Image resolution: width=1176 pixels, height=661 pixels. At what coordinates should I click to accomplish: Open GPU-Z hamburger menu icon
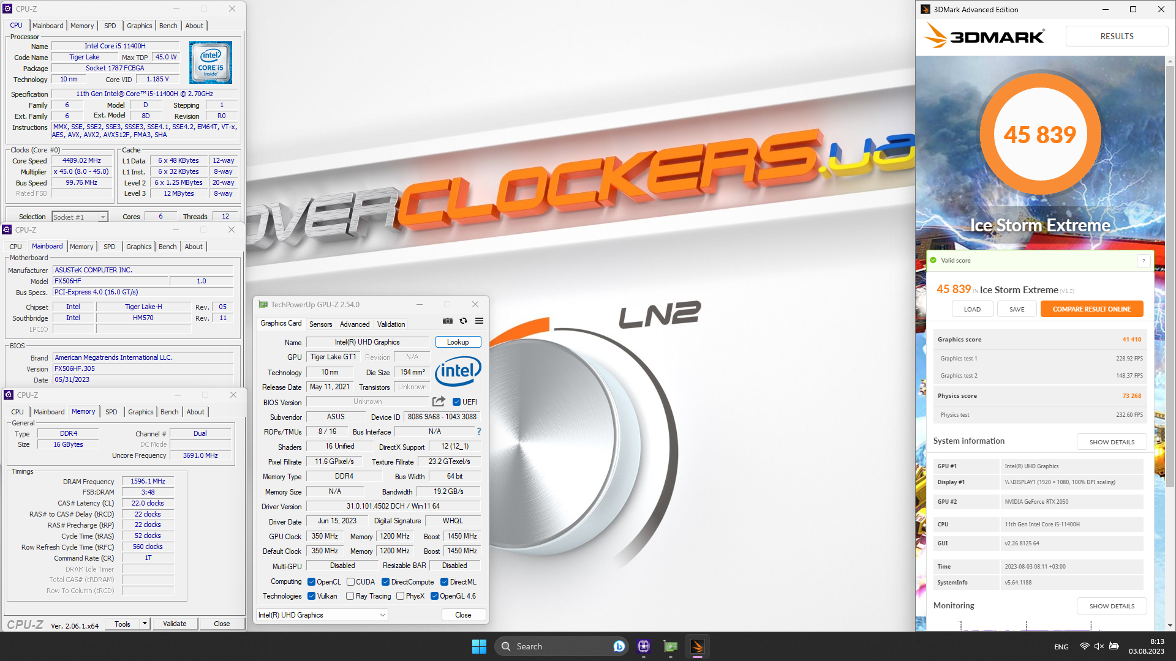click(480, 321)
